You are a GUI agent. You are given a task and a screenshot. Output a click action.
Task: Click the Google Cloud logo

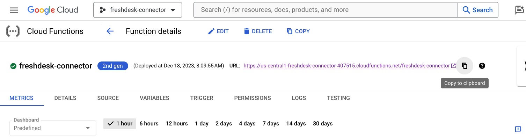click(x=53, y=10)
